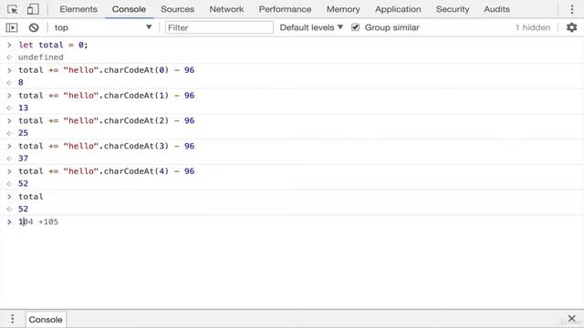Click the charCodeAt(3) command line
The height and width of the screenshot is (328, 584).
tap(107, 146)
